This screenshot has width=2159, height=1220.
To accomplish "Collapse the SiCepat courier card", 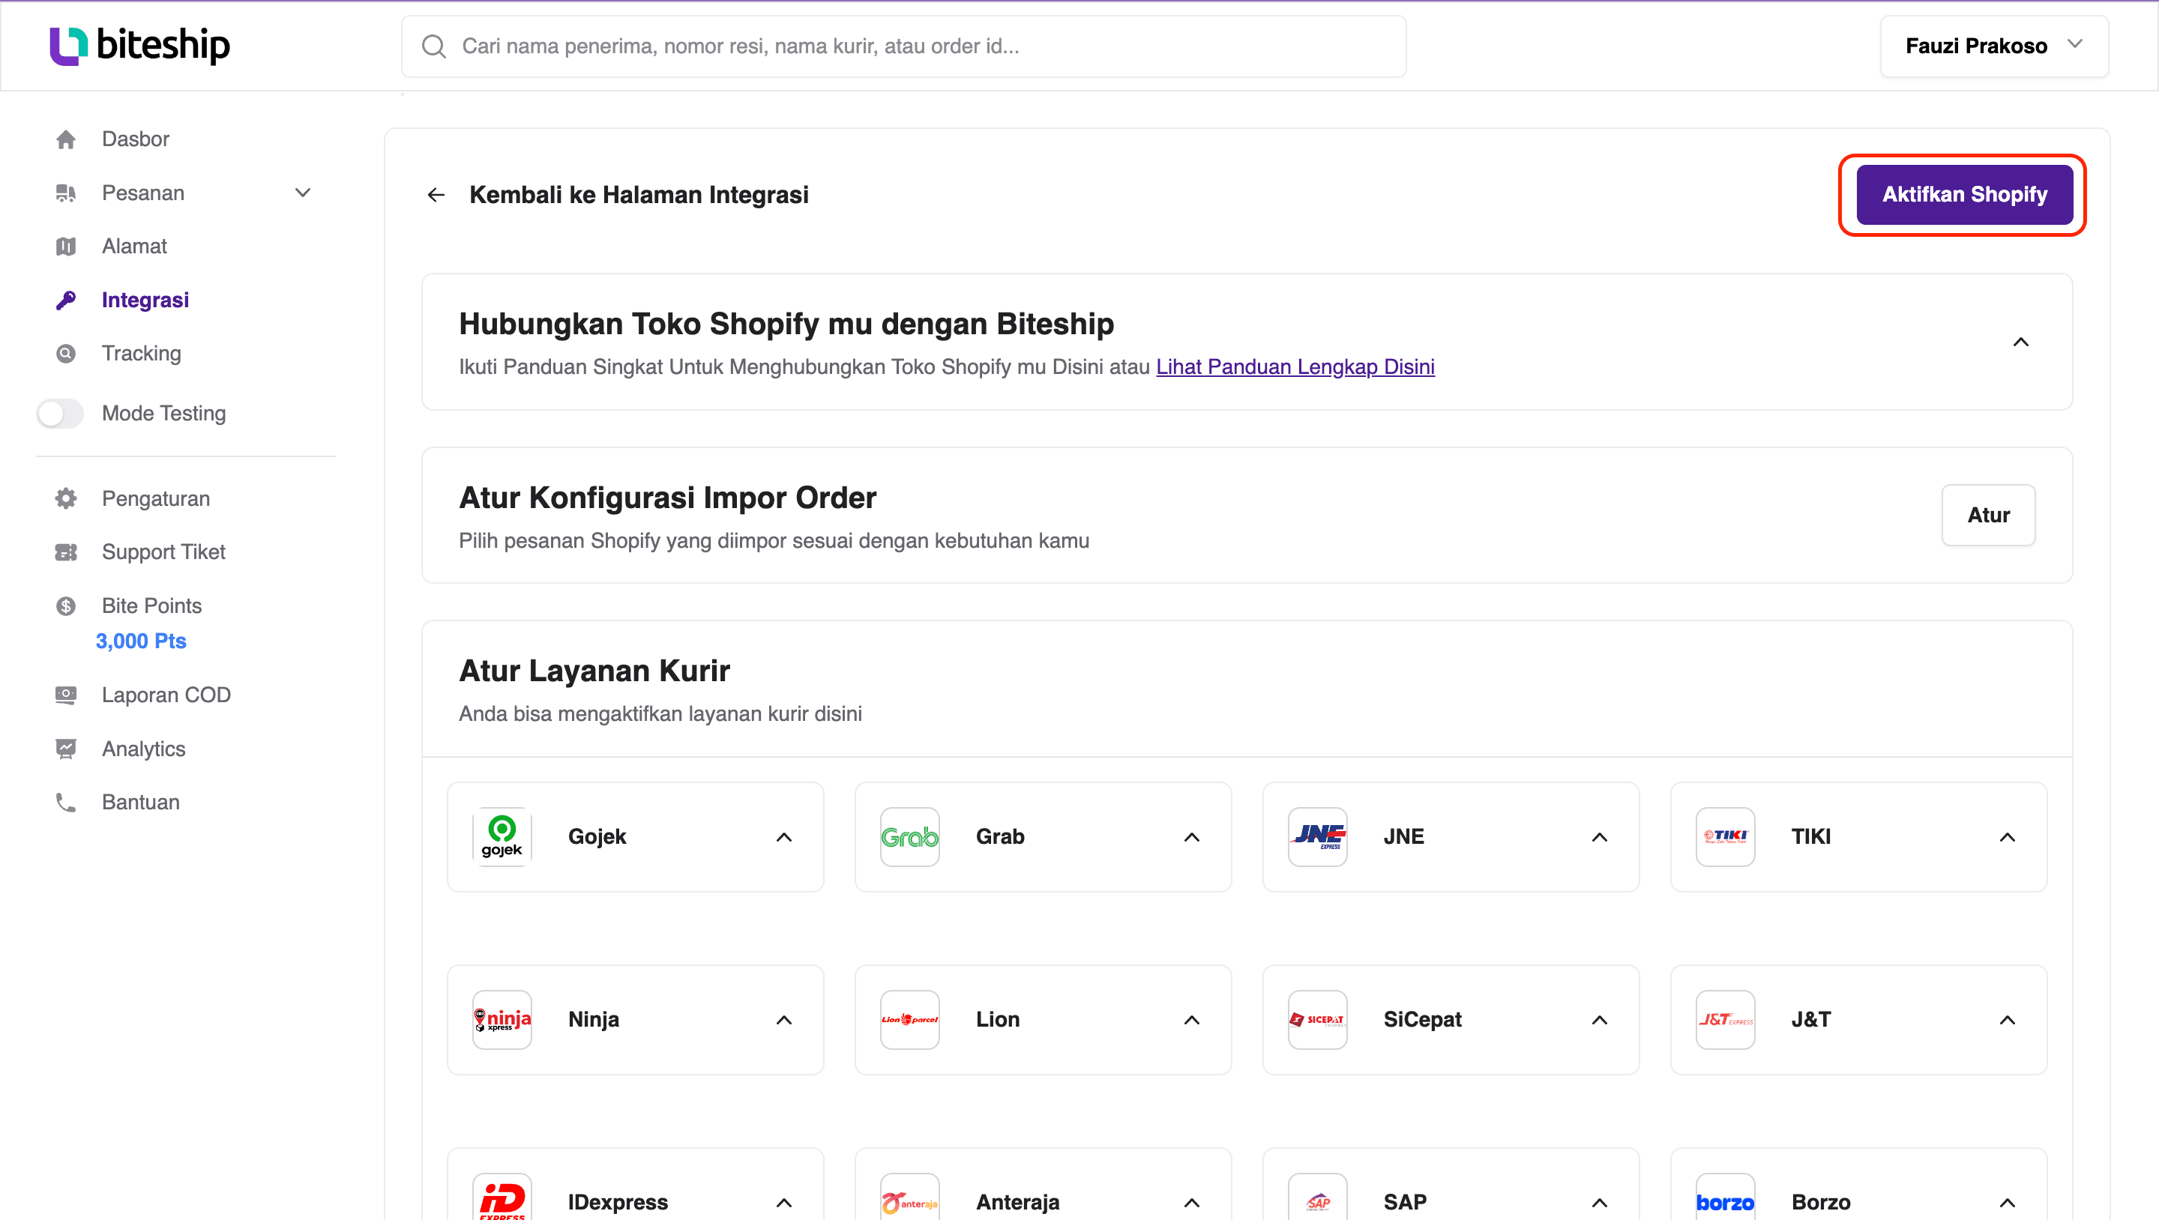I will tap(1599, 1020).
